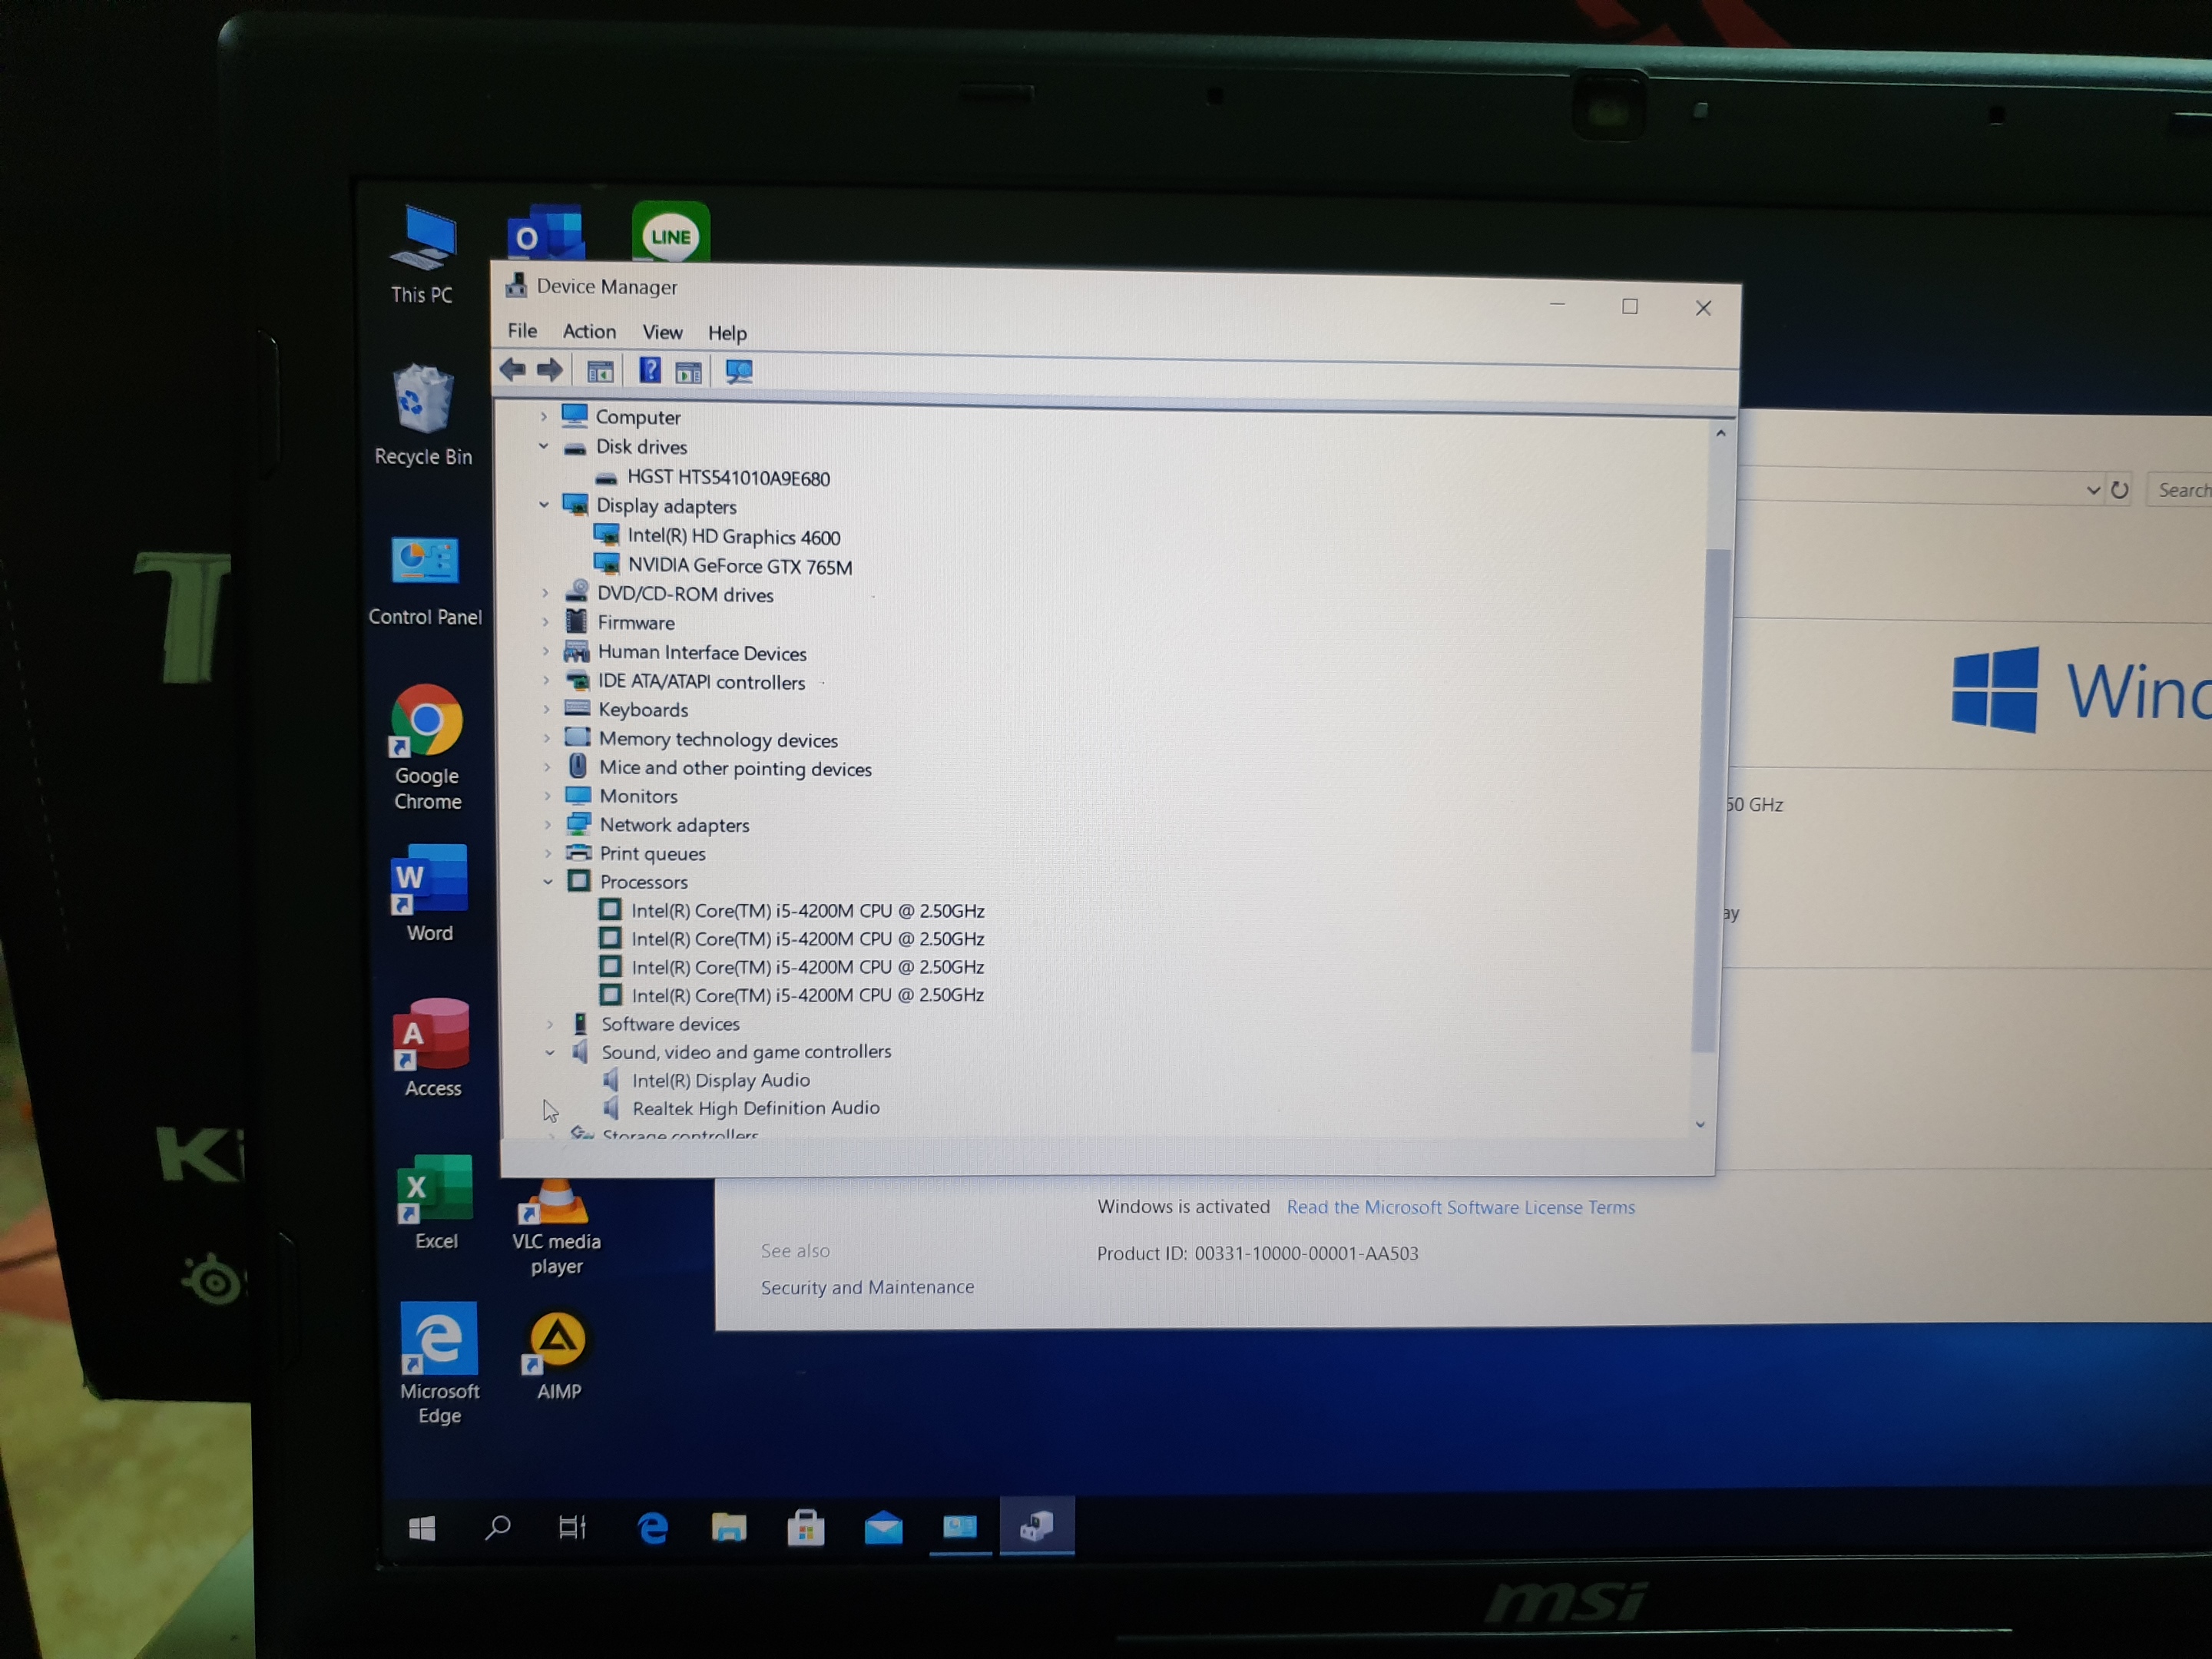Collapse the Processors category
Screen dimensions: 2212x1659
(548, 882)
